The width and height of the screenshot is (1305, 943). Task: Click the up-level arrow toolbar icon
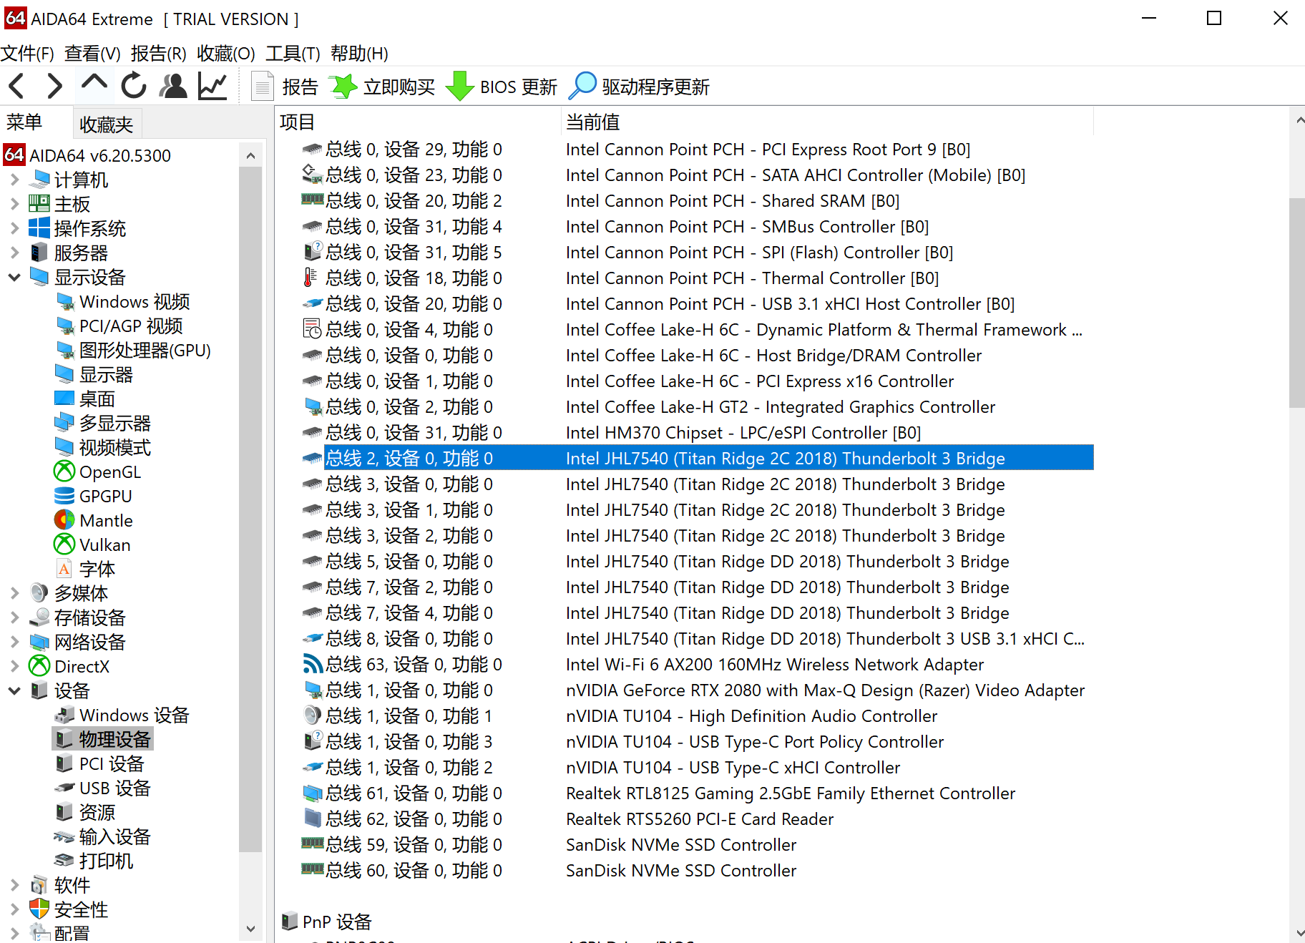[94, 84]
